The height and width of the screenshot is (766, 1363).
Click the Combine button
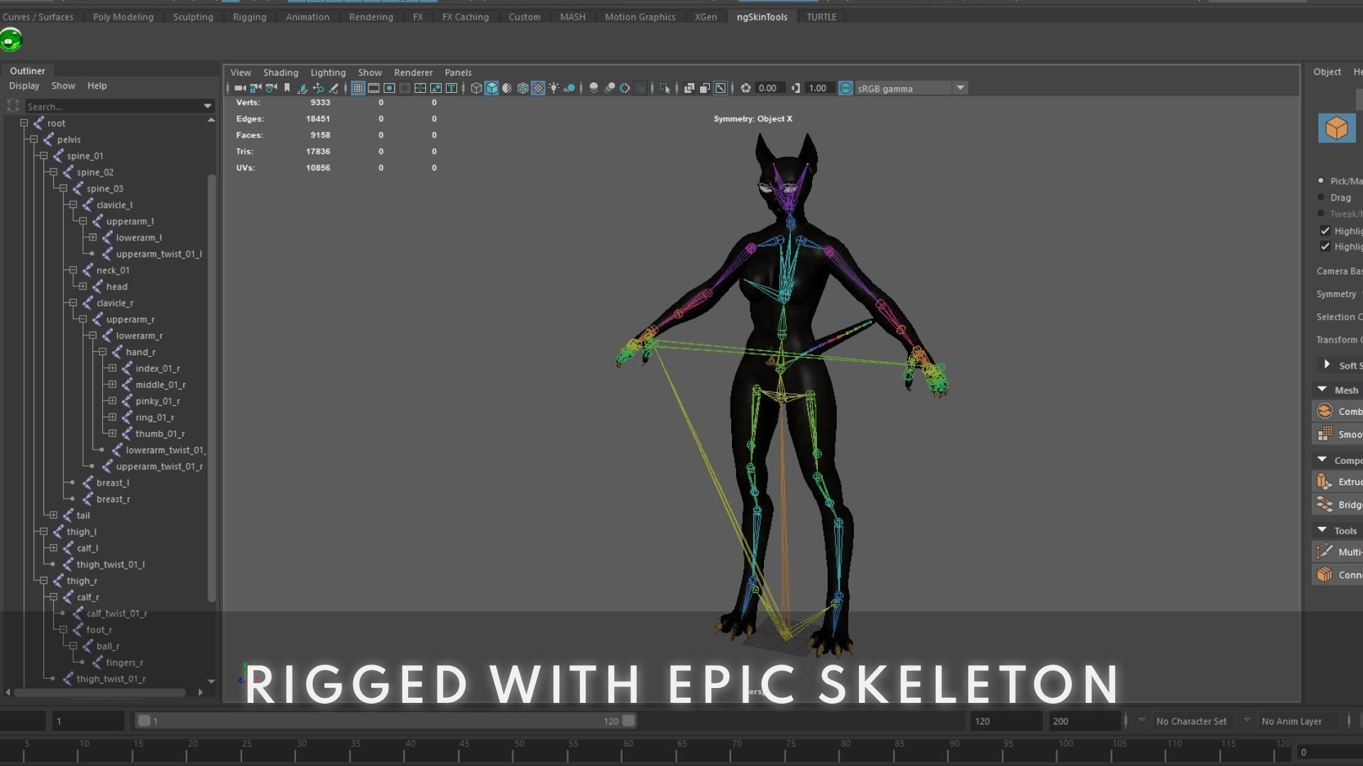coord(1337,411)
